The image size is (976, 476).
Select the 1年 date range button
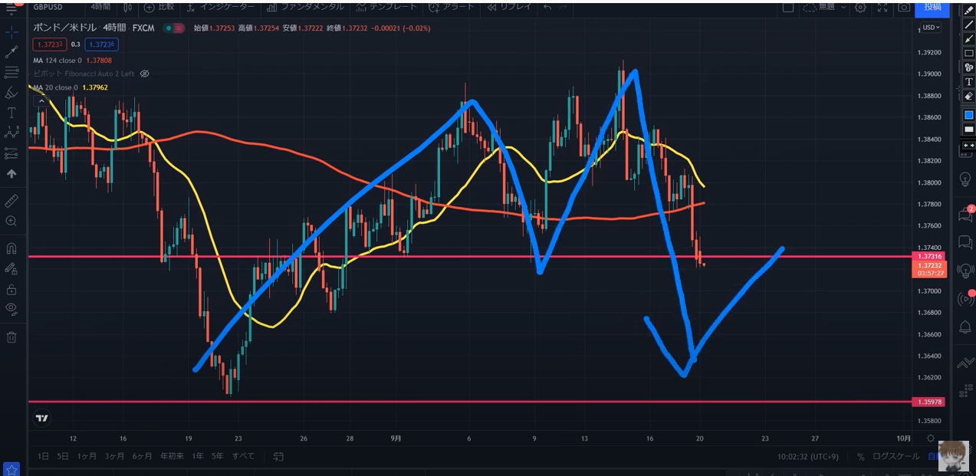pos(198,456)
